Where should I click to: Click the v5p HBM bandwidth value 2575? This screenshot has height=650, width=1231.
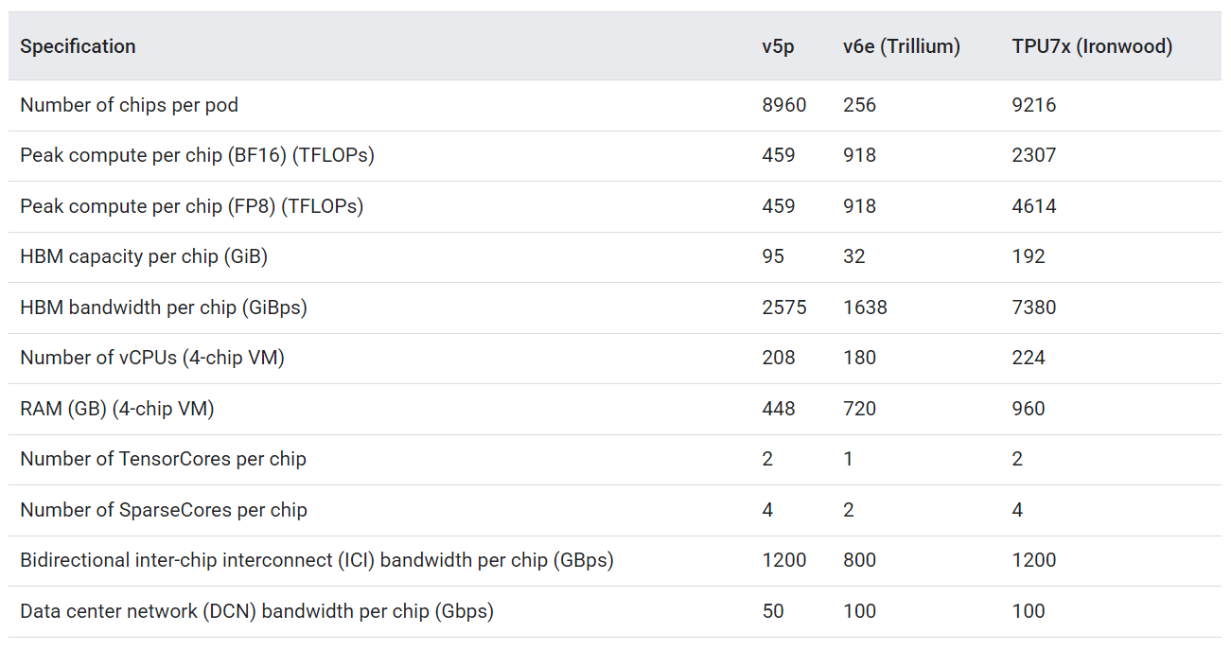pyautogui.click(x=783, y=307)
